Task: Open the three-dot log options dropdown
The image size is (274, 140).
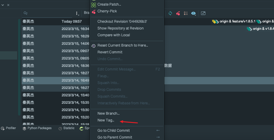Action: point(77,13)
